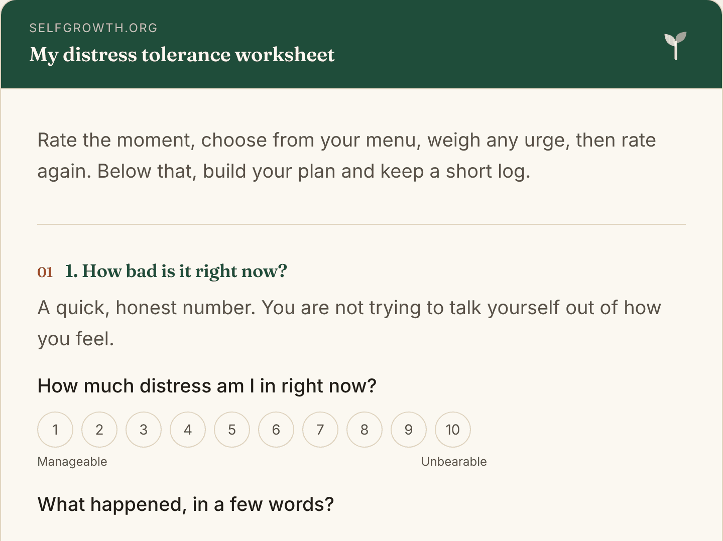Click the 'My distress tolerance worksheet' title

pyautogui.click(x=182, y=55)
